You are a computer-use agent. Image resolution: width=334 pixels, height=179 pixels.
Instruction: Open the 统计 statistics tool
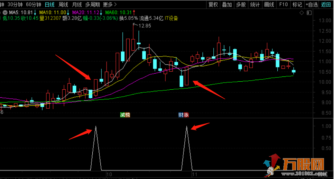point(255,4)
